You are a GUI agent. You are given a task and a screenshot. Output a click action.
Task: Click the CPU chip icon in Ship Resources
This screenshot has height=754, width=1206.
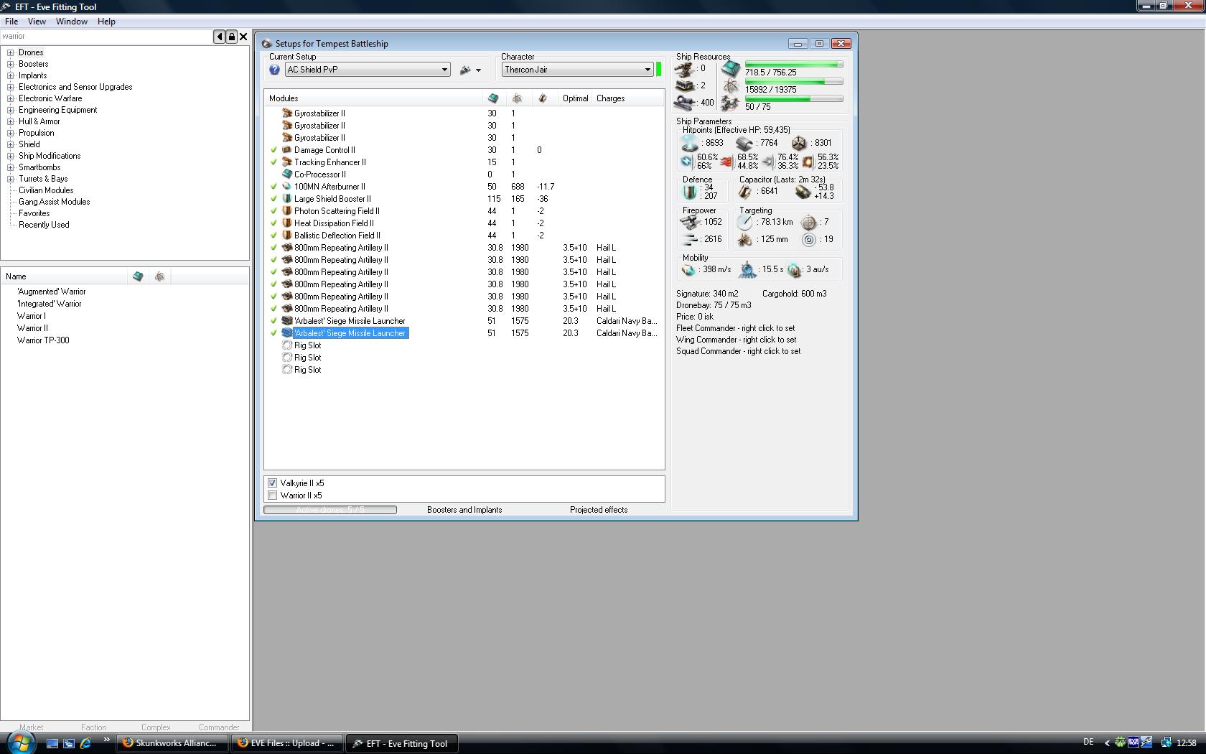731,69
